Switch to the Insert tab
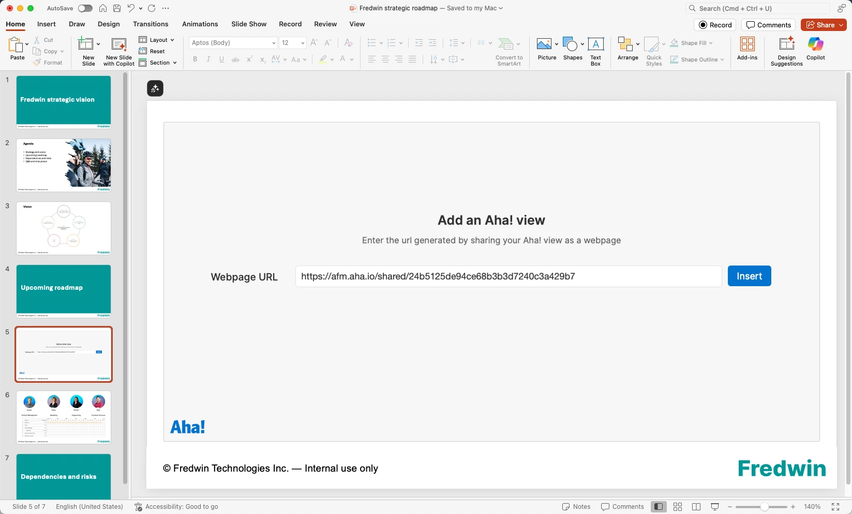Viewport: 852px width, 514px height. (46, 24)
